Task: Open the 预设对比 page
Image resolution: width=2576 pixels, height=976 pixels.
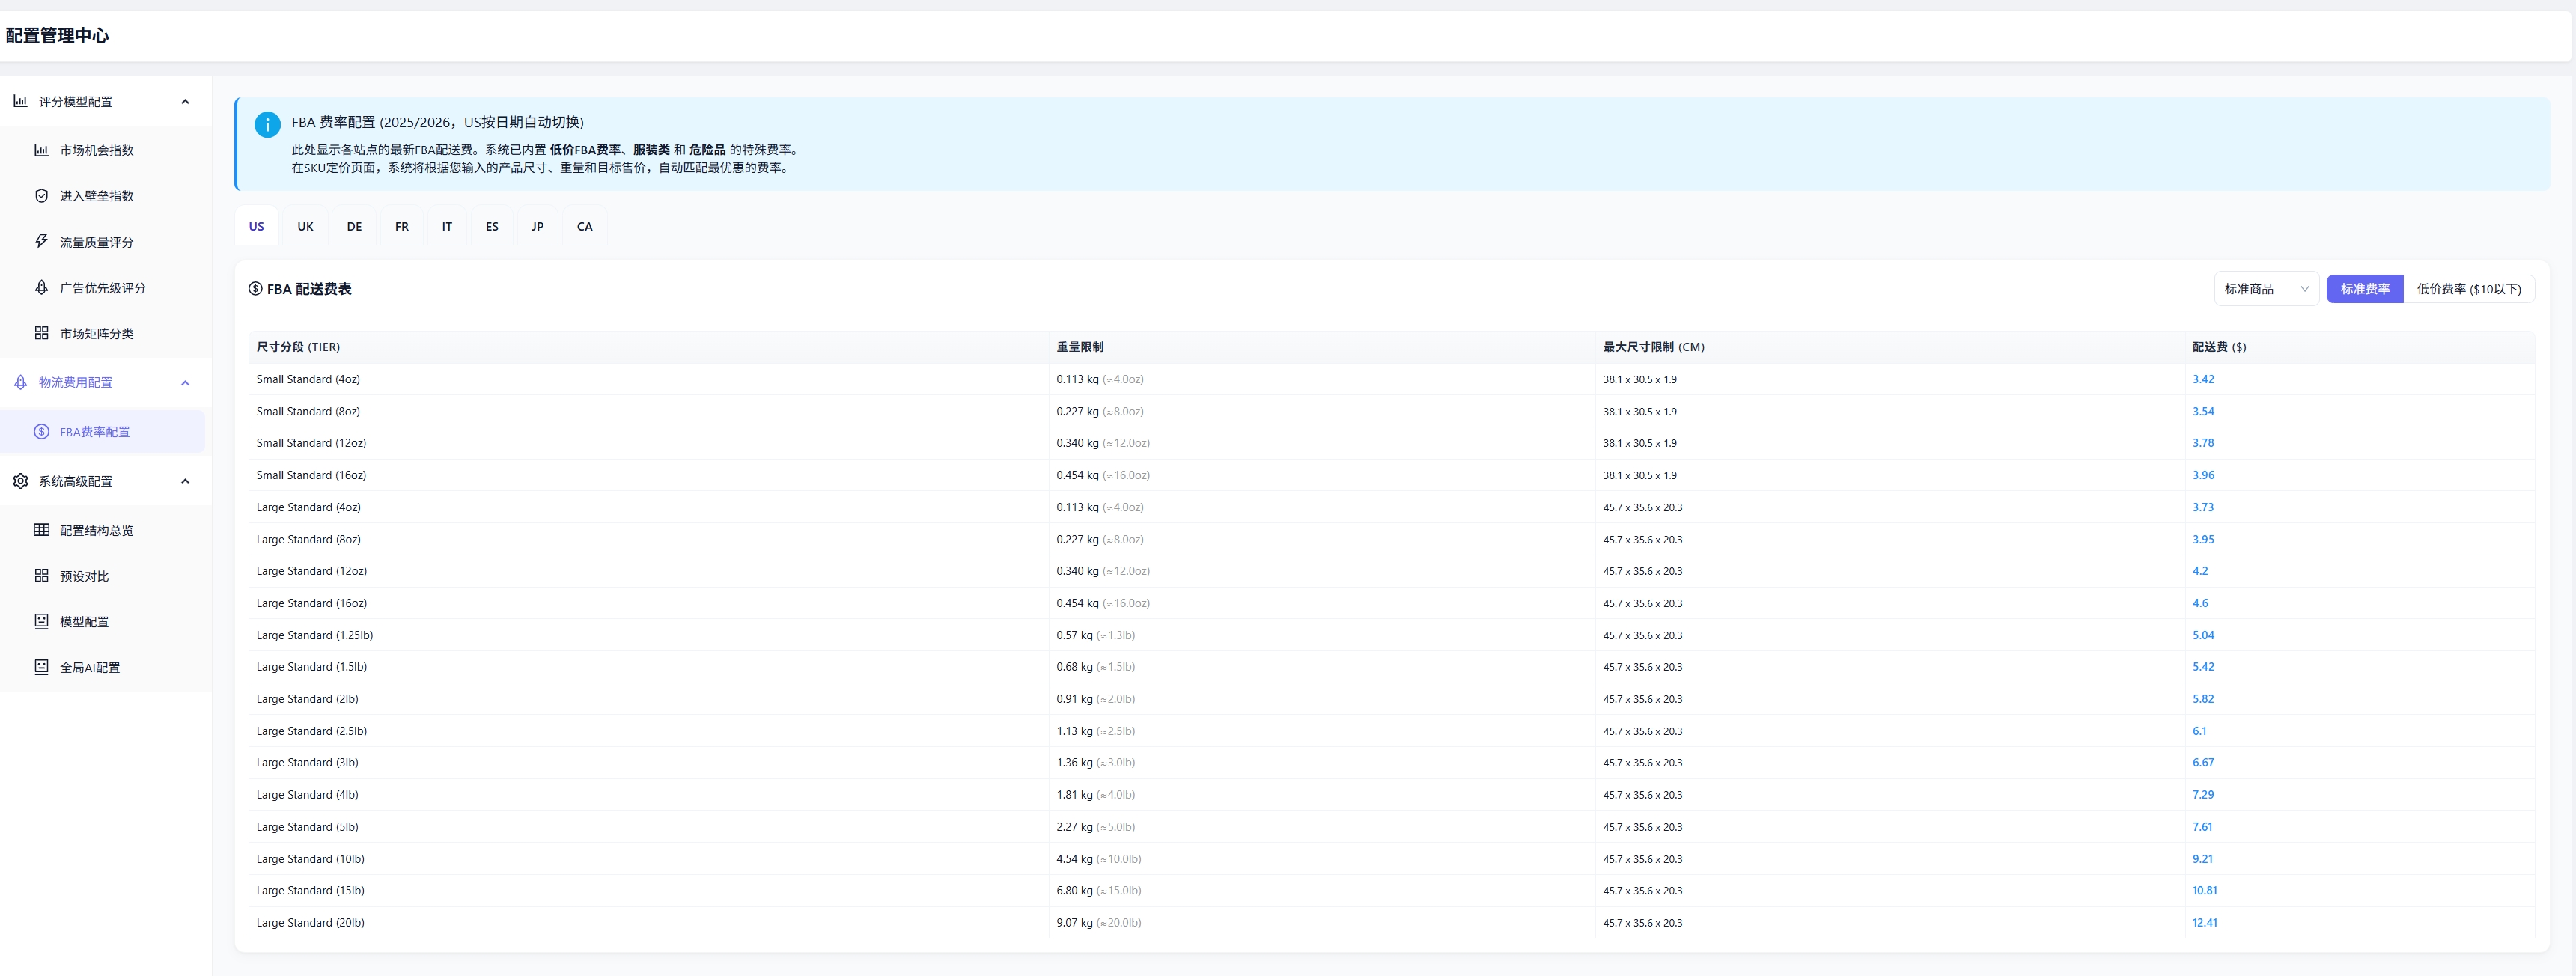Action: pyautogui.click(x=84, y=576)
